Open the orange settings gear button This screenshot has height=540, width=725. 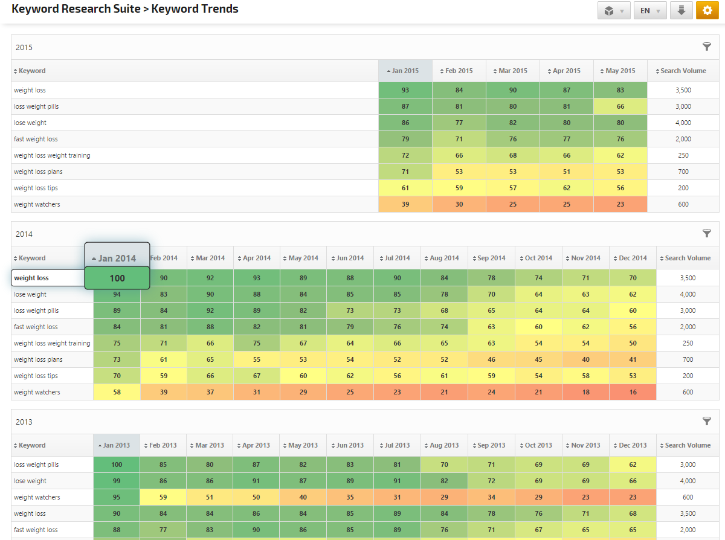coord(707,10)
